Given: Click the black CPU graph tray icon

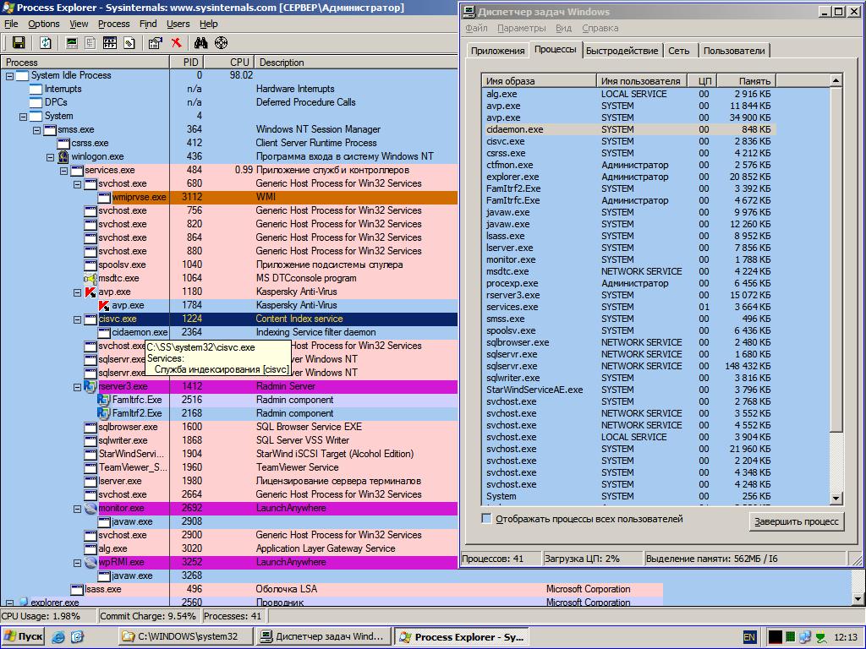Looking at the screenshot, I should point(776,637).
